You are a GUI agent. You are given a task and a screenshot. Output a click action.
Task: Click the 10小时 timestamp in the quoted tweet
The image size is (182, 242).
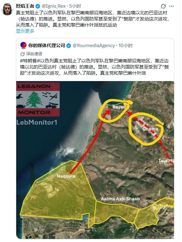[125, 46]
